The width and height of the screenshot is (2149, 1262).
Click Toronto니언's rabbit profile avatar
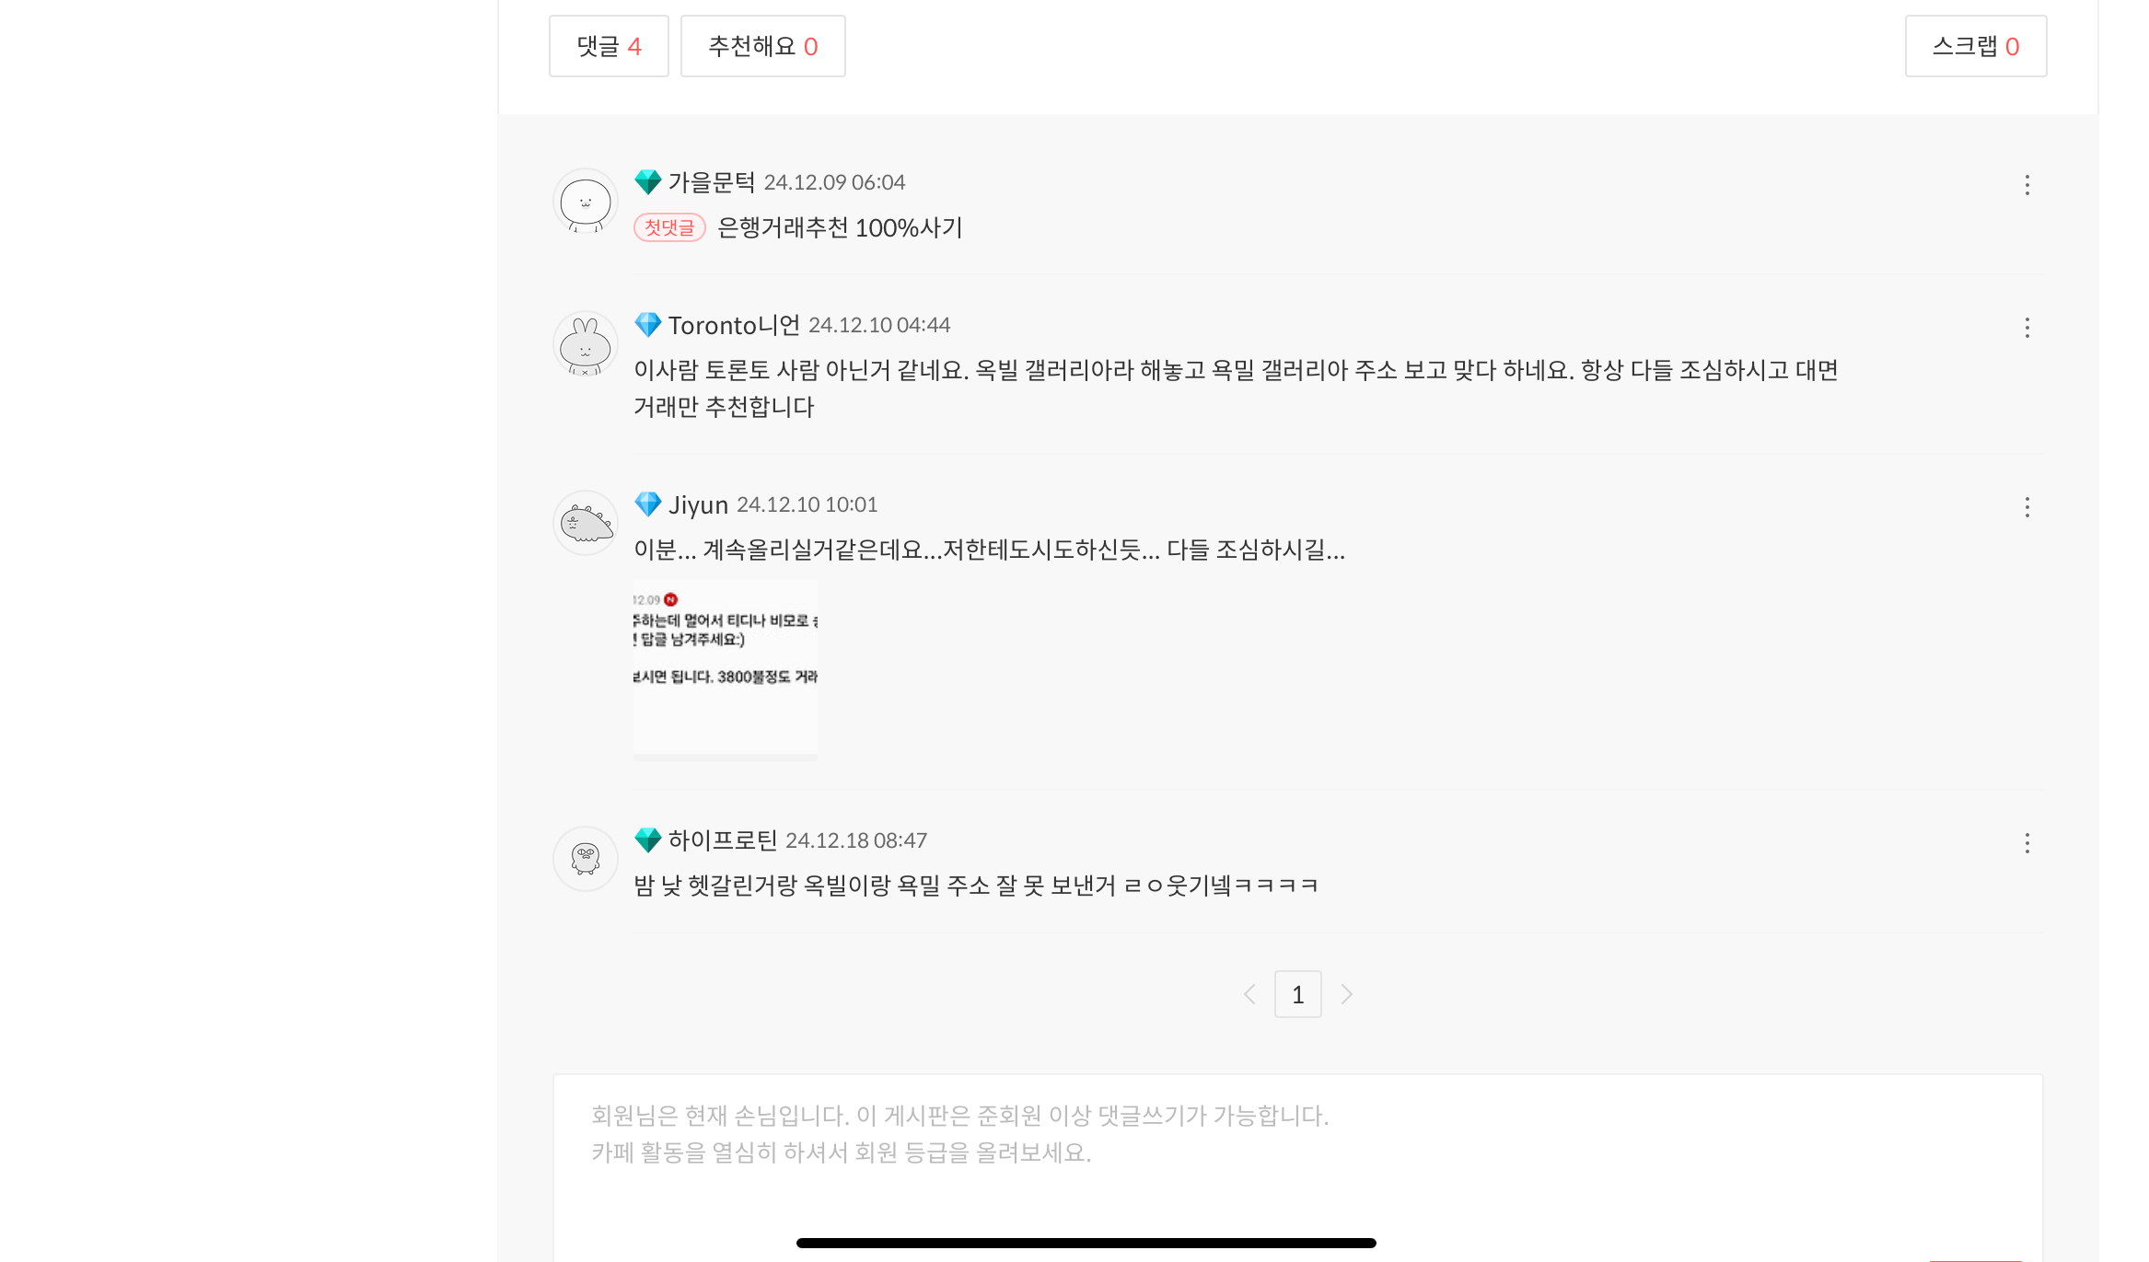click(x=585, y=343)
